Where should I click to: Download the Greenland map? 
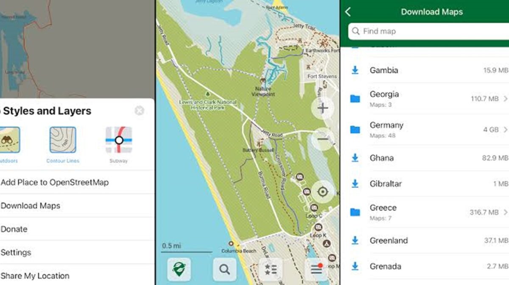[355, 241]
